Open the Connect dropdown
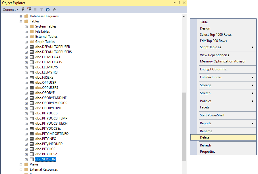This screenshot has width=258, height=174. (x=11, y=10)
